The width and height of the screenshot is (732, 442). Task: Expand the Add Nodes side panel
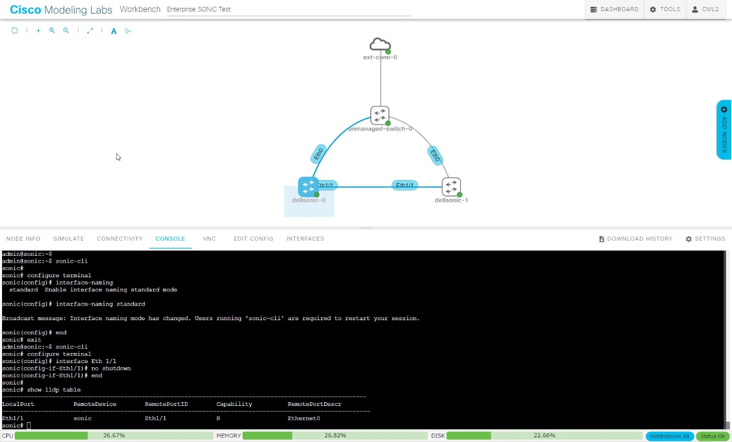click(724, 129)
